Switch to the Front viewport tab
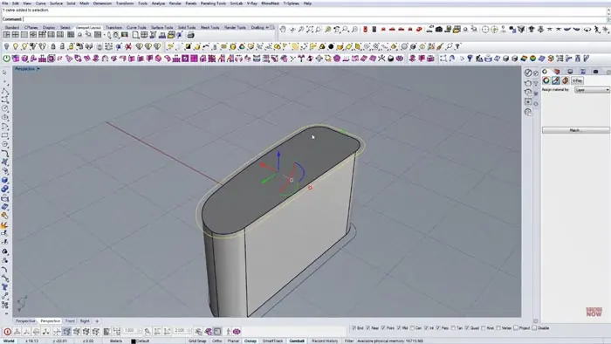 70,321
